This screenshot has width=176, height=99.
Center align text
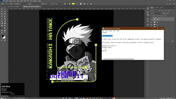(67, 4)
